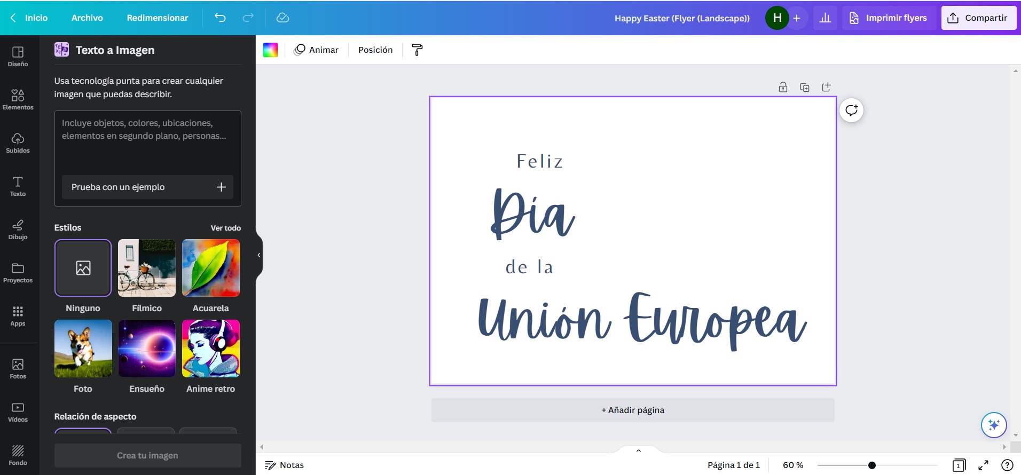Lock the page with the padlock icon
The image size is (1021, 475).
pos(783,87)
